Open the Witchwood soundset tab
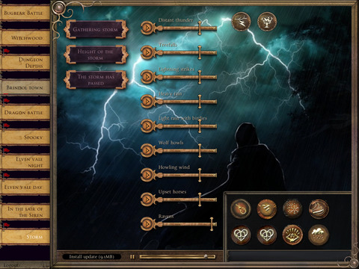This screenshot has height=269, width=359. pyautogui.click(x=25, y=38)
